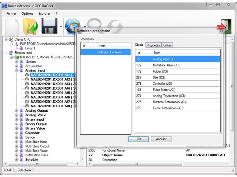Expand the Binary Input tree node
The image size is (237, 177).
click(x=17, y=119)
